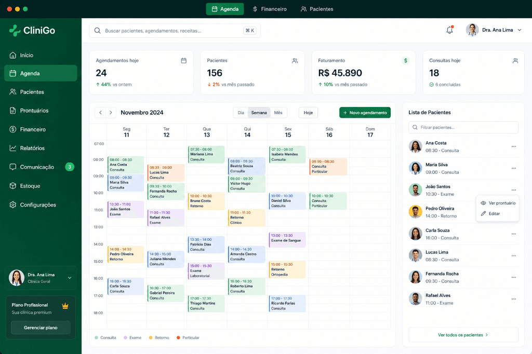Image resolution: width=532 pixels, height=354 pixels.
Task: Go to next week arrow
Action: point(111,113)
